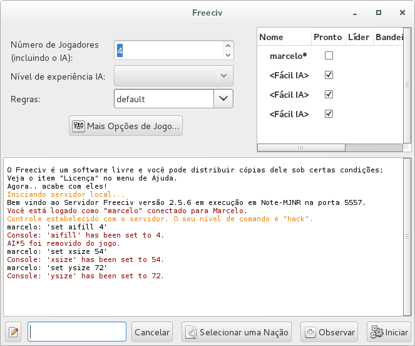Maximize the Freeciv window
The image size is (415, 346).
[378, 12]
